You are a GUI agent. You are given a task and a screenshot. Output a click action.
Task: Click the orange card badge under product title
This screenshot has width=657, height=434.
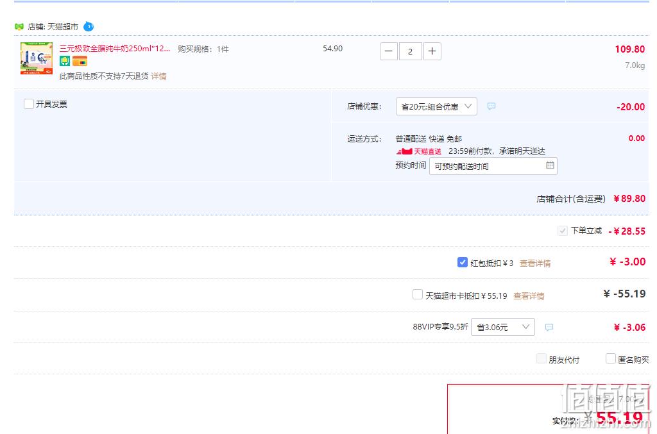[x=80, y=61]
